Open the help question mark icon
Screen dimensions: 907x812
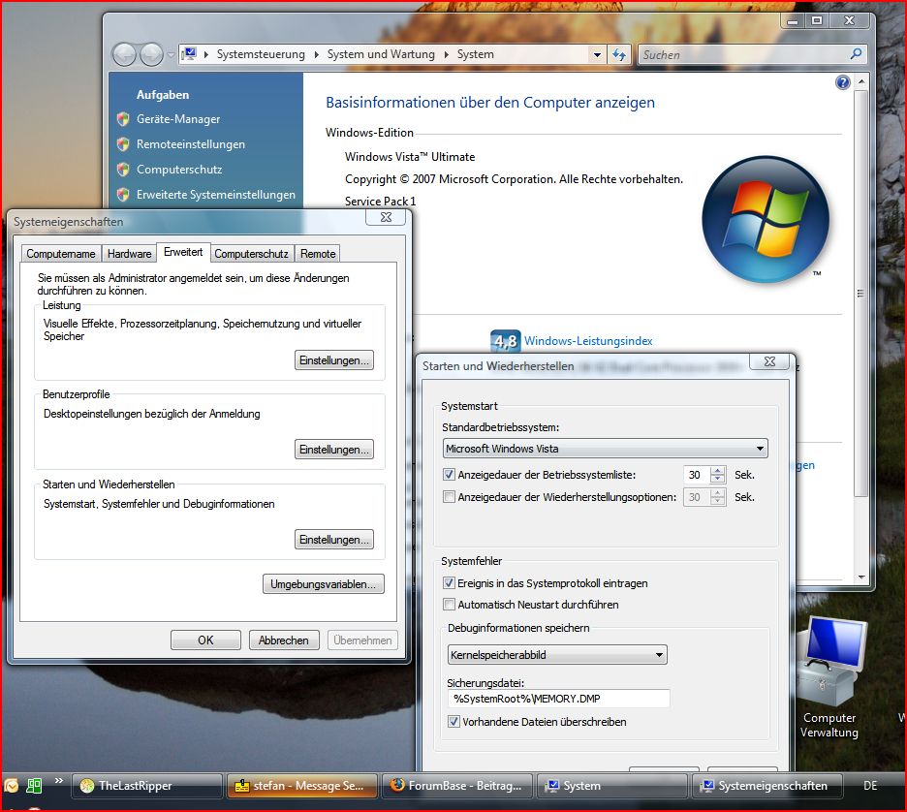click(x=843, y=82)
